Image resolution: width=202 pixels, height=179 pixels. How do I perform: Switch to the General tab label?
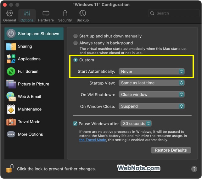tap(10, 20)
